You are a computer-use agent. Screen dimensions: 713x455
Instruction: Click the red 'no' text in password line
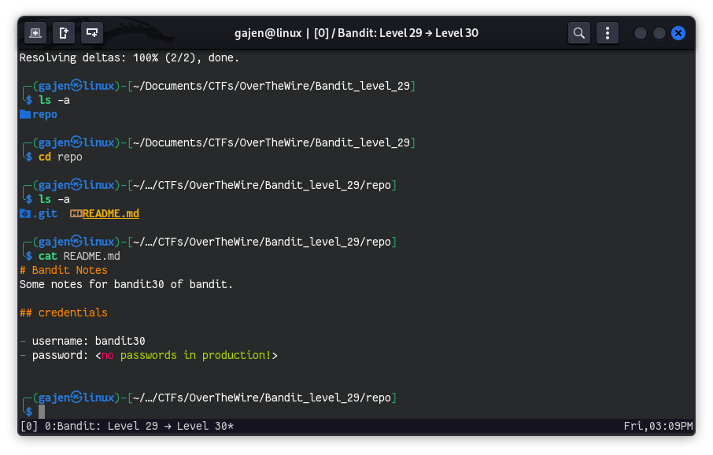pos(107,355)
